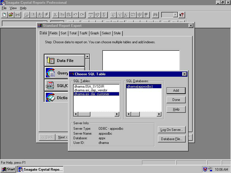Click the Select Expert toolbar icon

[126, 15]
